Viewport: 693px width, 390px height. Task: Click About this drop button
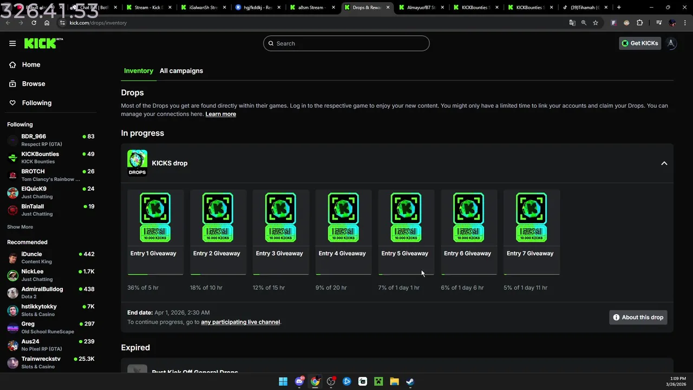[638, 317]
